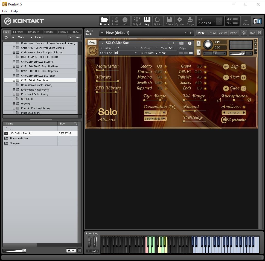Click the snapshot camera icon
This screenshot has height=261, width=265.
coord(181,43)
